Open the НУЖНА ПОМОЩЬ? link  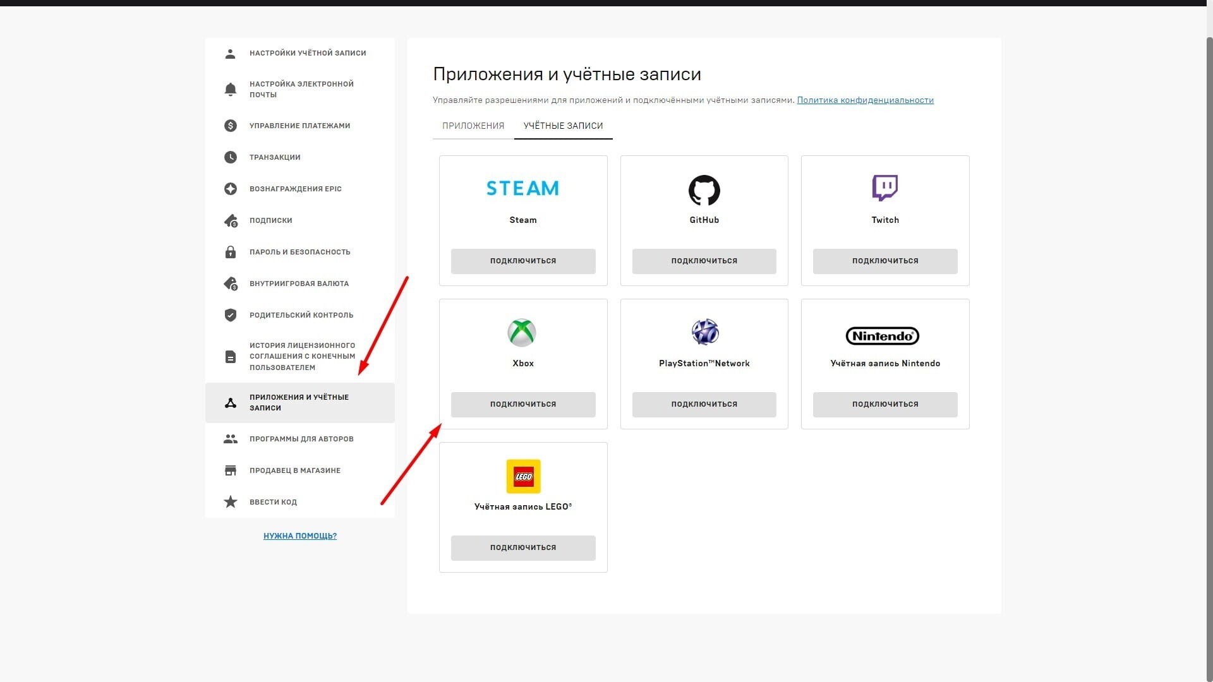(300, 535)
